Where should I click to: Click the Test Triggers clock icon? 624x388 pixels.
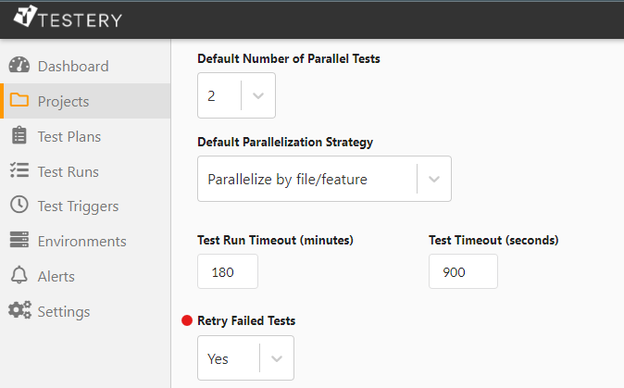[x=19, y=206]
